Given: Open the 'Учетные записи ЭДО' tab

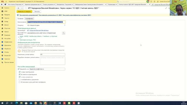Looking at the screenshot, I should tap(133, 5).
